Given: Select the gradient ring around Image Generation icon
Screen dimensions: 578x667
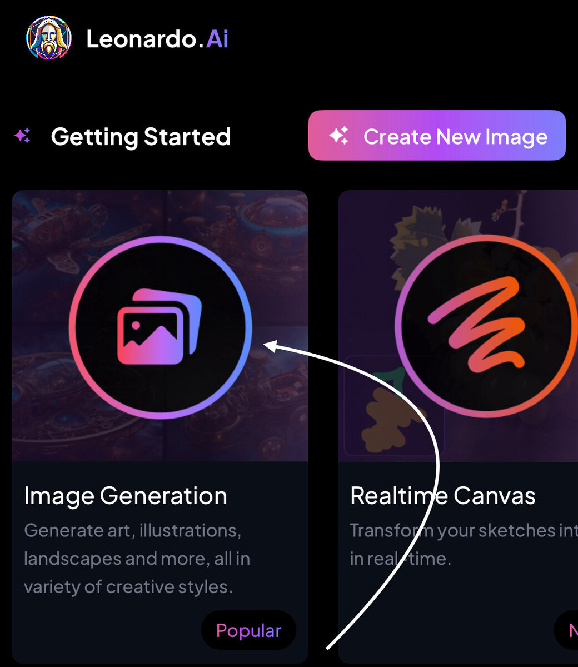Looking at the screenshot, I should pos(160,328).
